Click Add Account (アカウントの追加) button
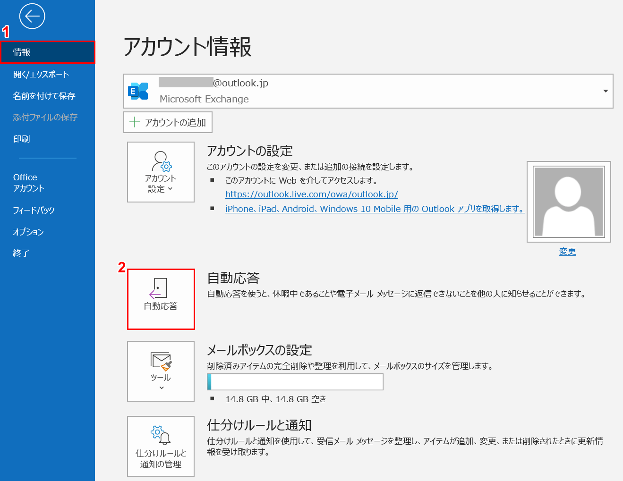This screenshot has width=623, height=481. click(x=168, y=122)
